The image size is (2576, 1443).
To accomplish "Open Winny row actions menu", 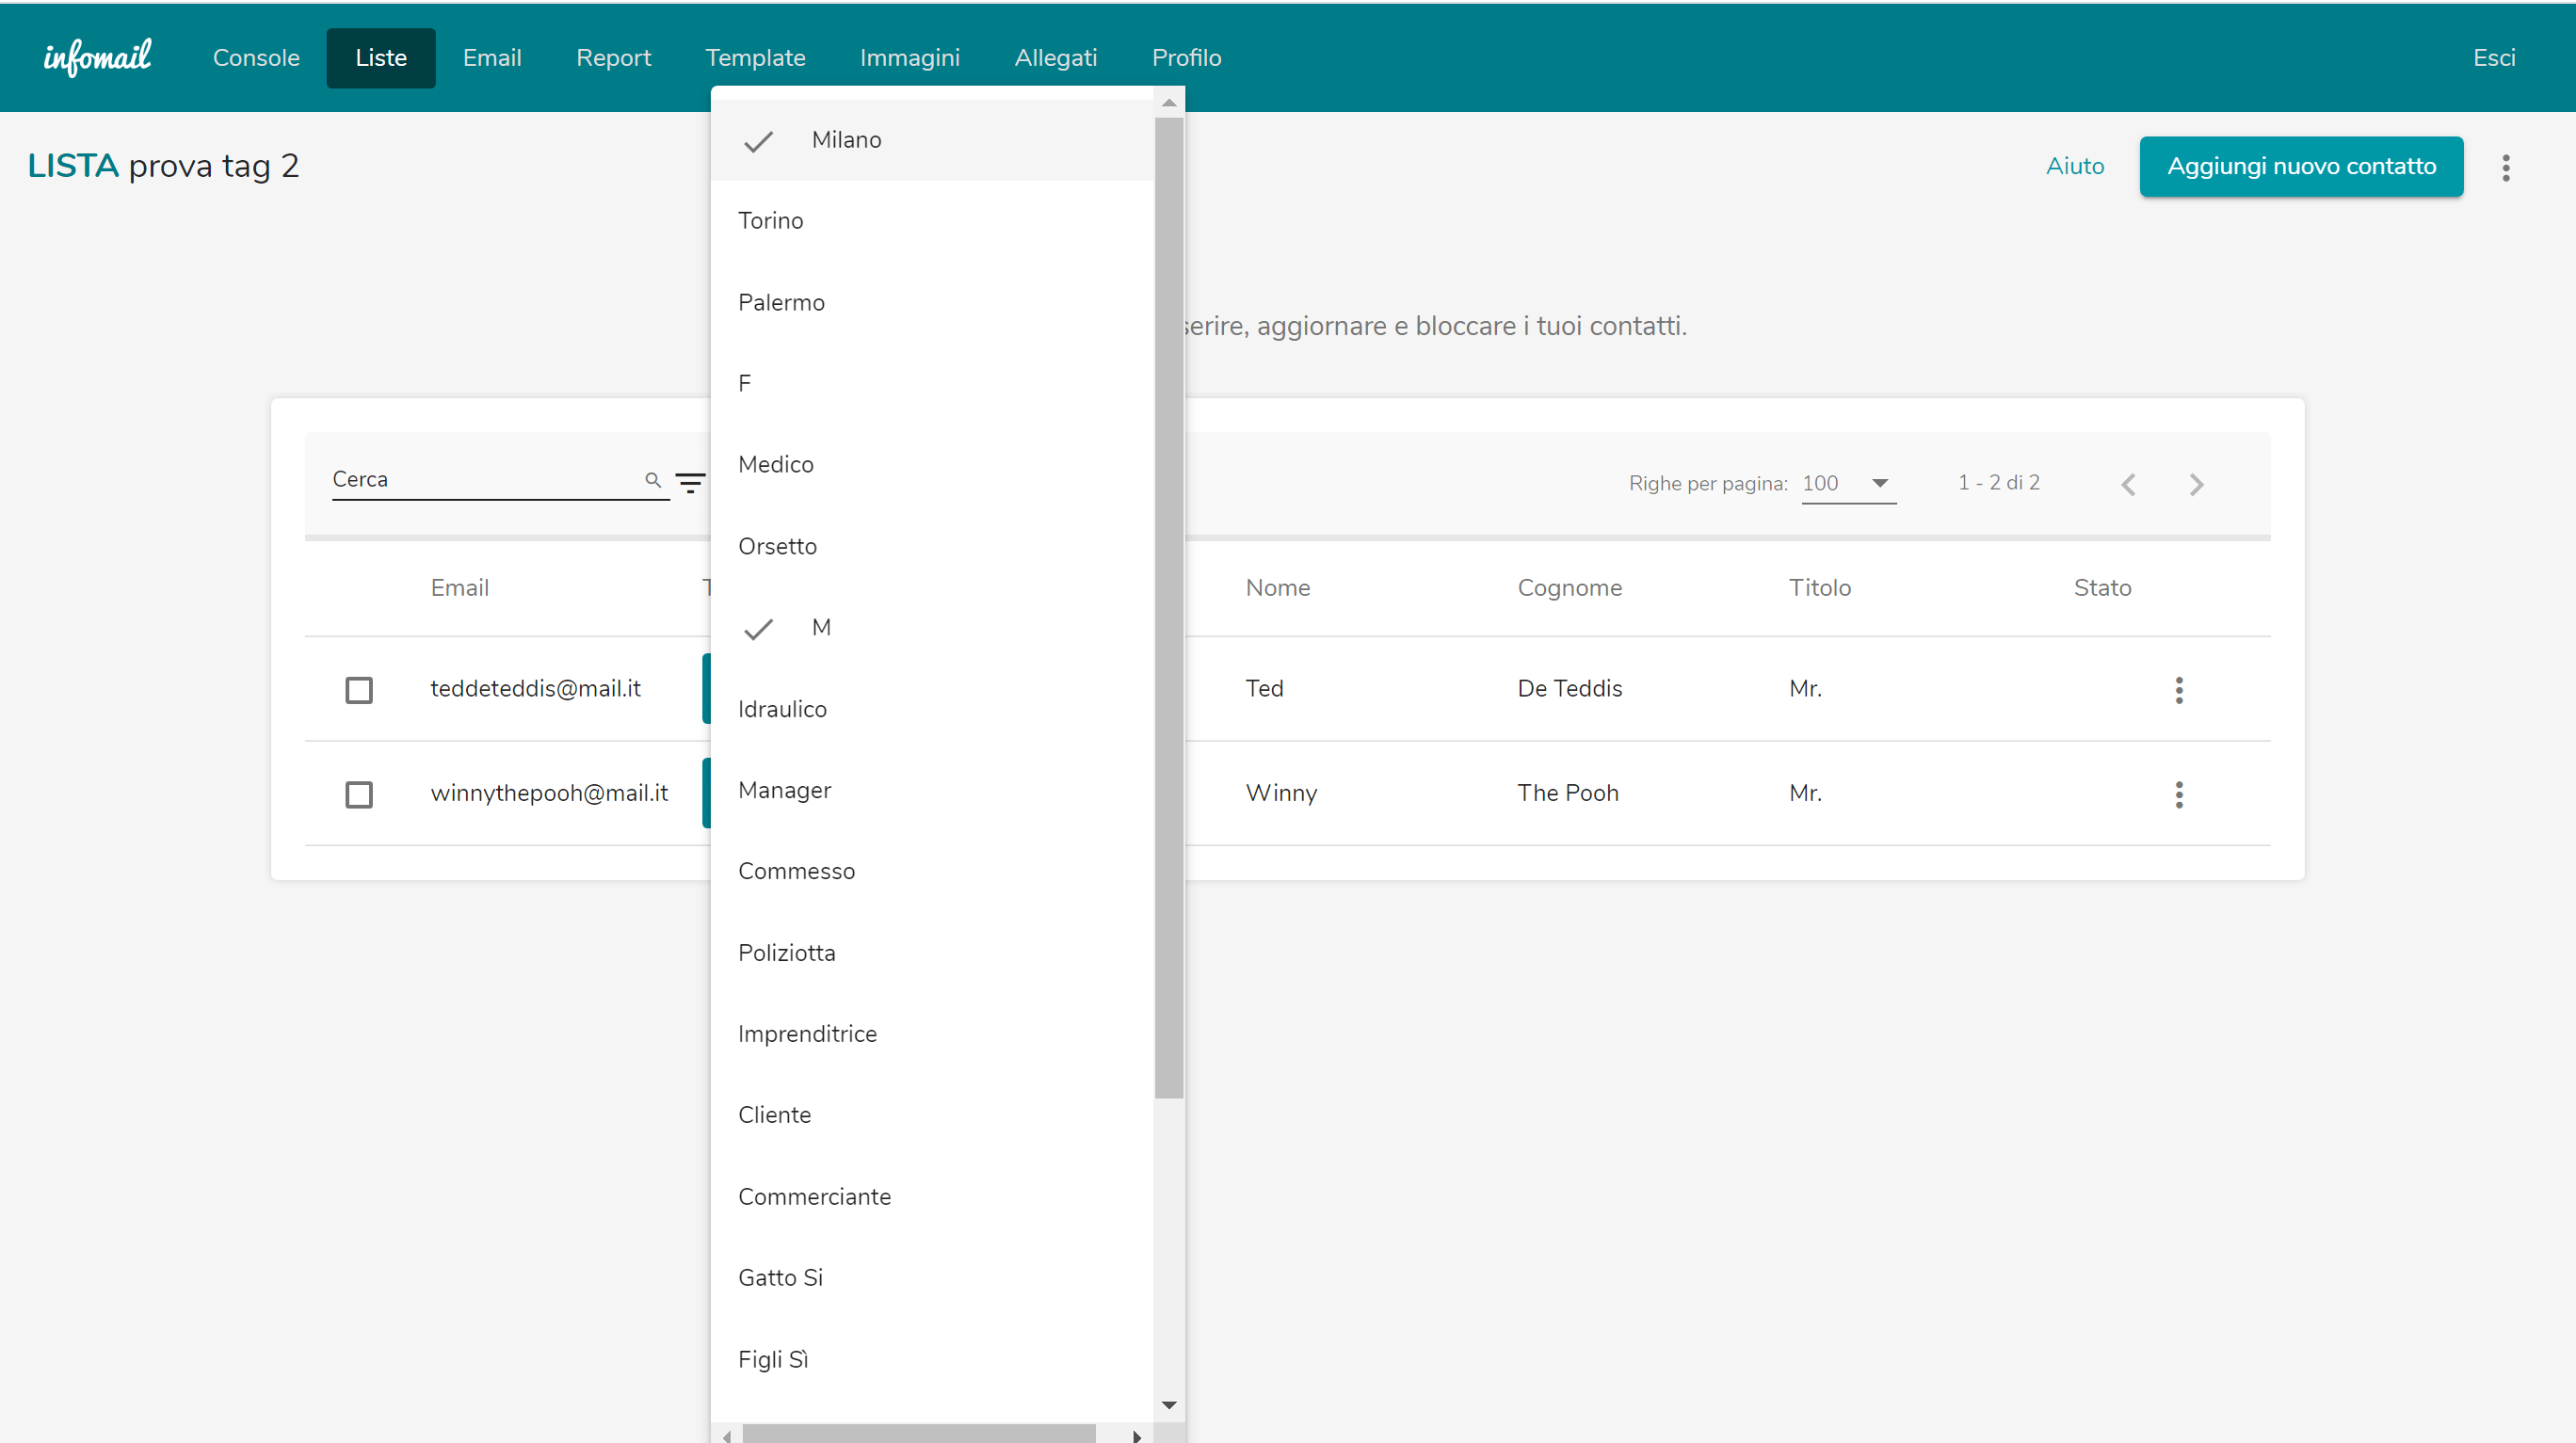I will point(2178,794).
